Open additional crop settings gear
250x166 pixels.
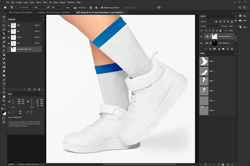(96, 7)
